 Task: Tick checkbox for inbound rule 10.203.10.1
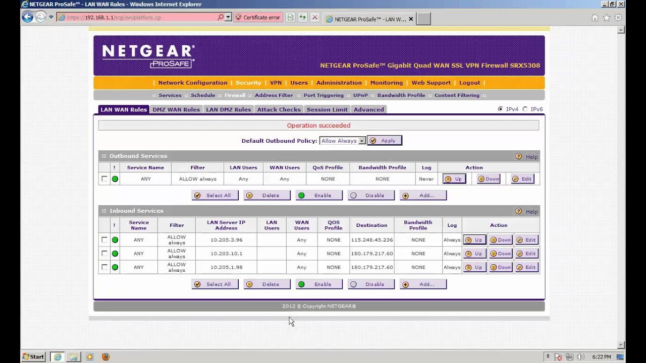pos(104,254)
